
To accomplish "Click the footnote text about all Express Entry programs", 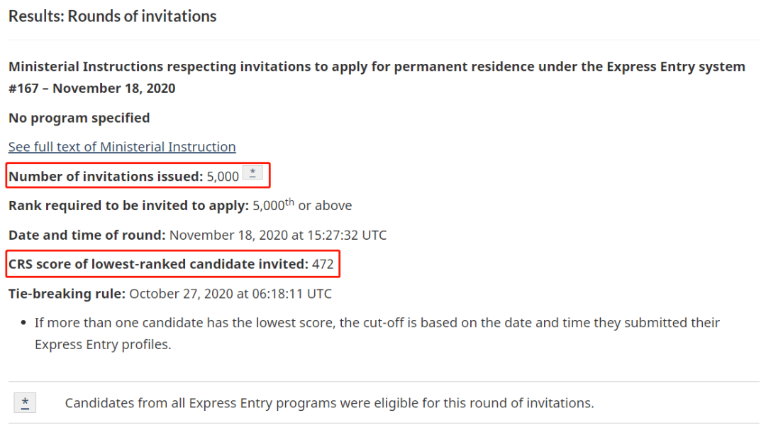I will [330, 403].
